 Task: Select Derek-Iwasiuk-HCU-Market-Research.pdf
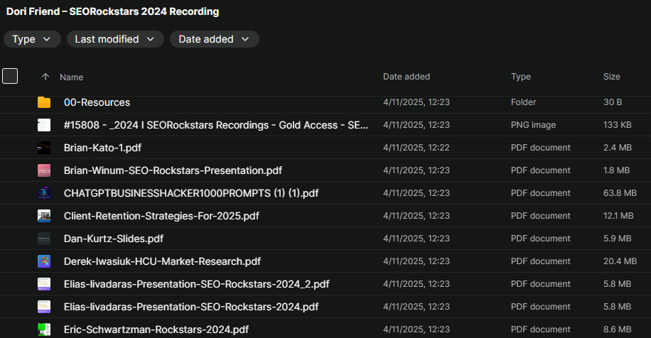tap(162, 261)
